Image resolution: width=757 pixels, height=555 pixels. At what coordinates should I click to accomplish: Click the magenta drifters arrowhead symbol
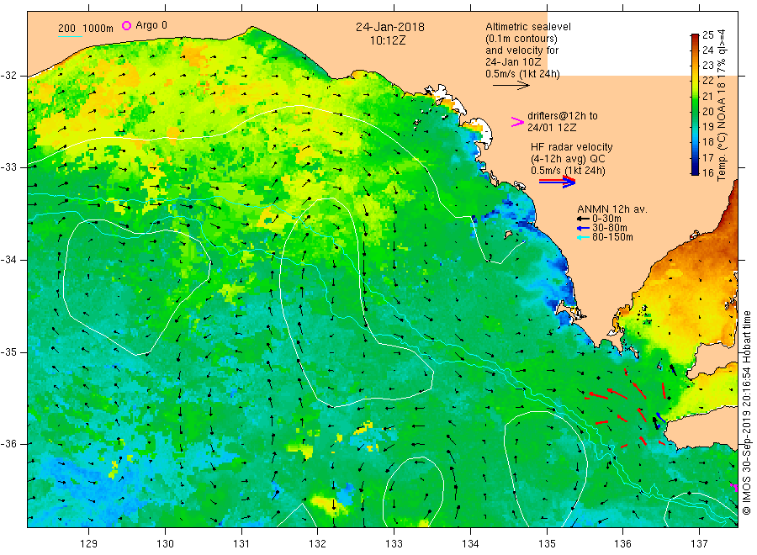[517, 122]
